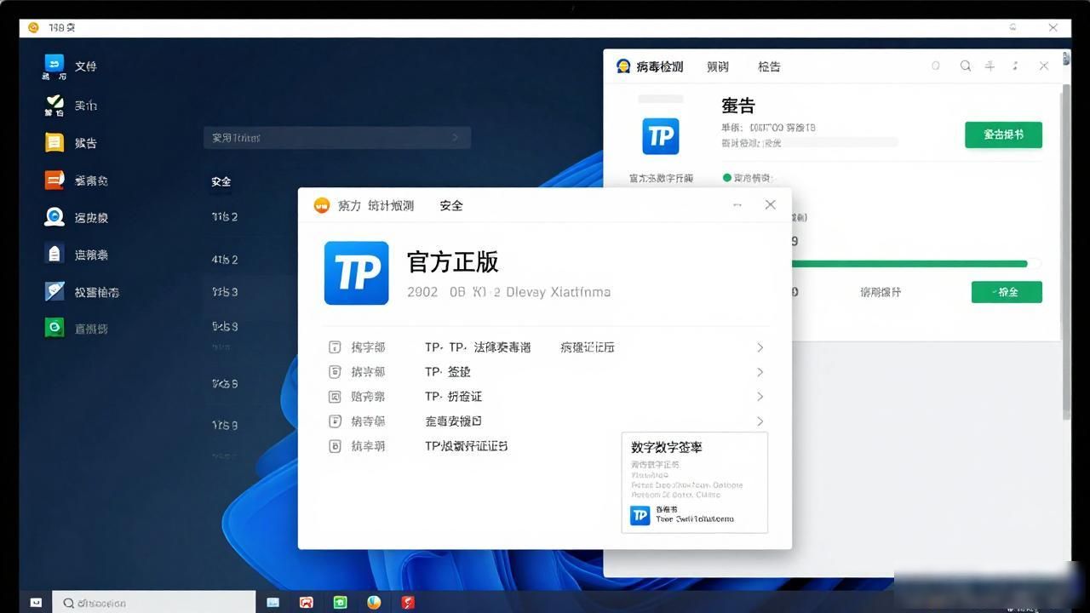Expand the second TP row chevron

(x=760, y=372)
